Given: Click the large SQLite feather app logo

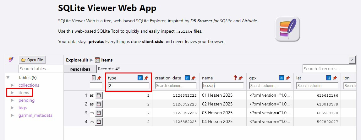Looking at the screenshot, I should [x=287, y=29].
